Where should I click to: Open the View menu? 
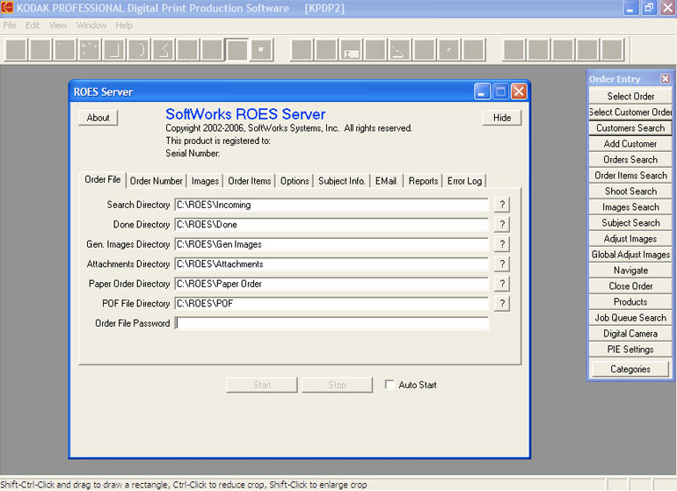click(x=58, y=25)
